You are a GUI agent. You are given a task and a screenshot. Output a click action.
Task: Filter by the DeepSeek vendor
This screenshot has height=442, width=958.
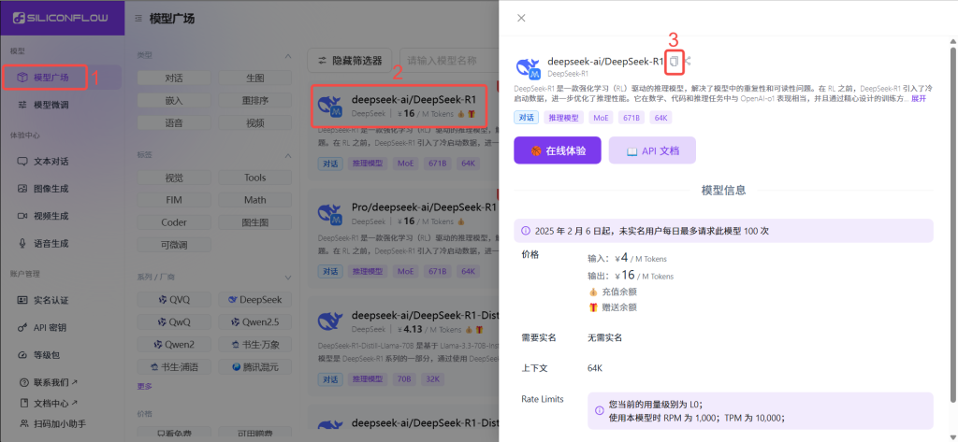point(254,300)
